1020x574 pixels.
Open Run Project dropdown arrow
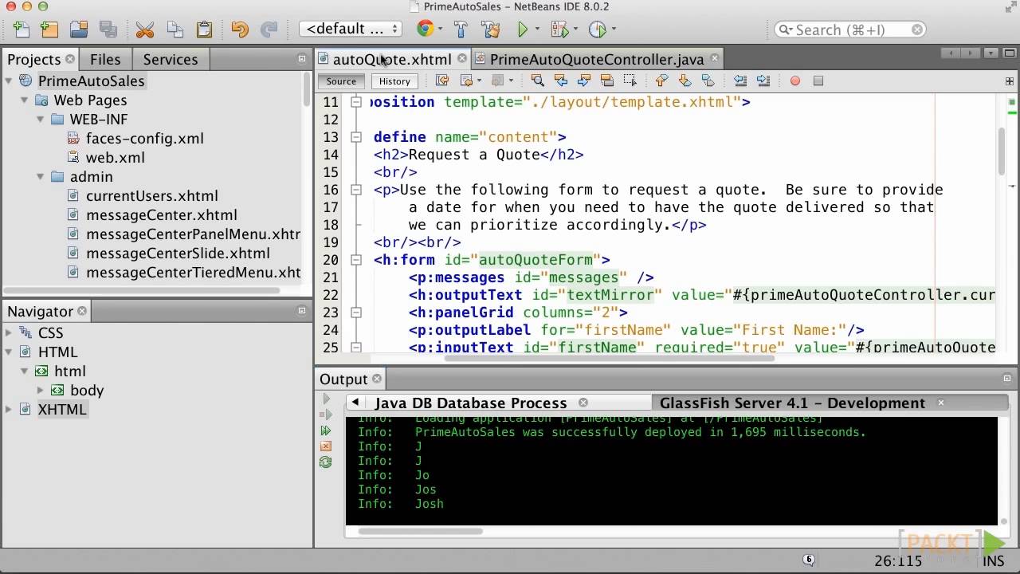pos(537,29)
